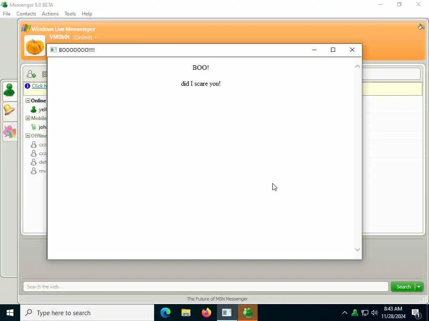Image resolution: width=429 pixels, height=321 pixels.
Task: Click the paint brush color scheme icon
Action: [421, 27]
